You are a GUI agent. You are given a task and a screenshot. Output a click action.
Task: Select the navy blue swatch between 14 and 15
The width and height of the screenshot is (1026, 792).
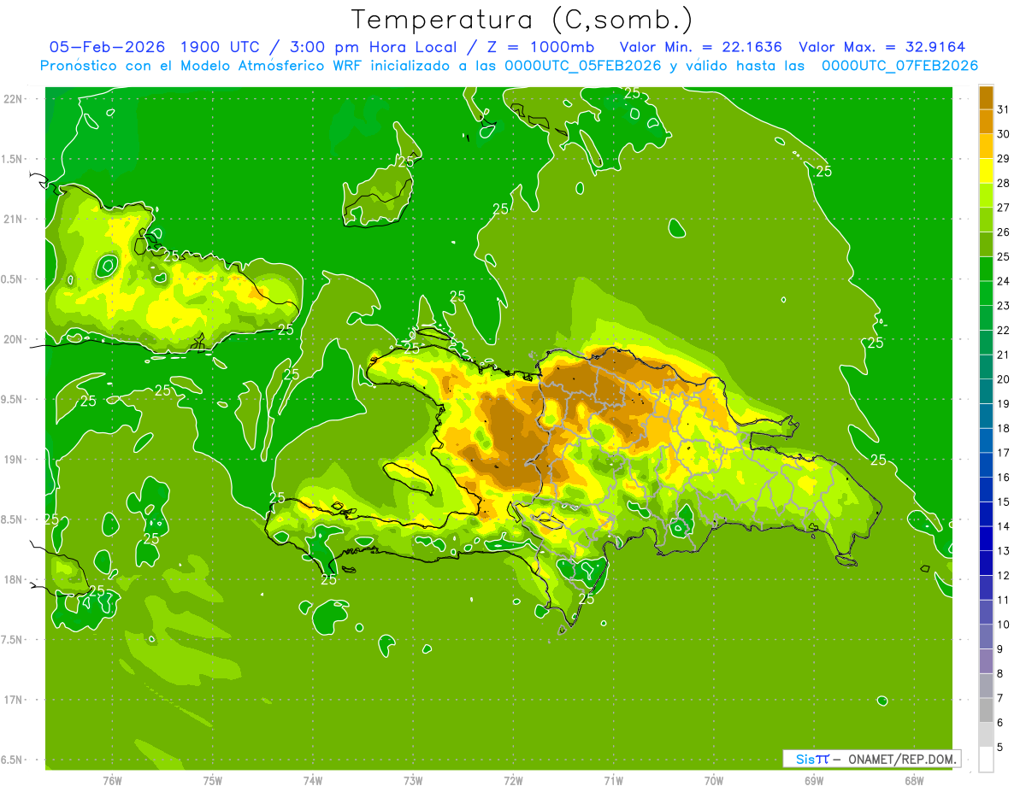tap(986, 513)
